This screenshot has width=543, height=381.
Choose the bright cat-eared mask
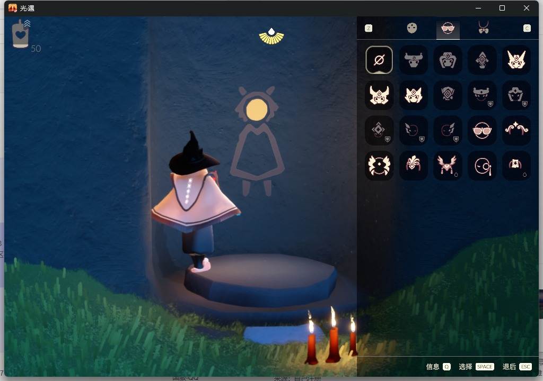point(414,95)
